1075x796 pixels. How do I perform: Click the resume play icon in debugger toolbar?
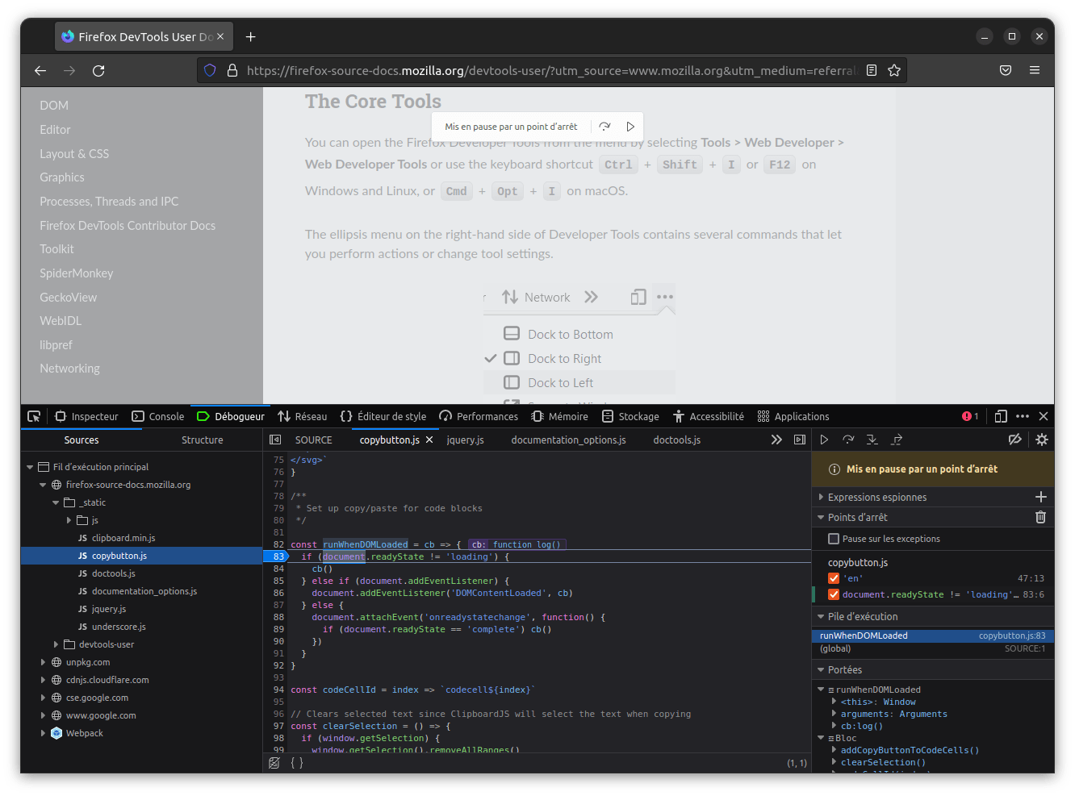[824, 440]
